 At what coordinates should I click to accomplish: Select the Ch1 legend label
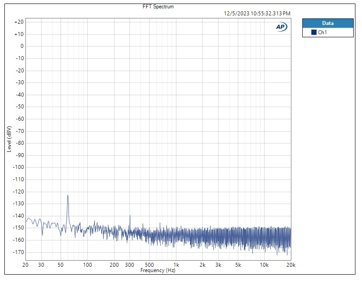tap(323, 32)
